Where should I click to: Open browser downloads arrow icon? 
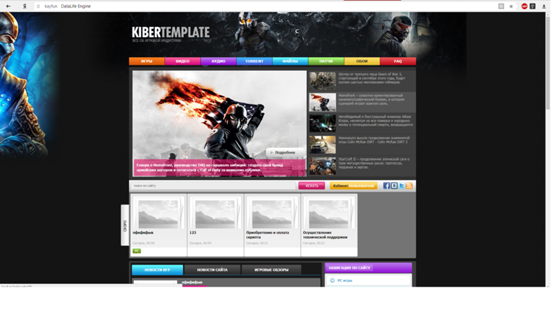coord(543,6)
